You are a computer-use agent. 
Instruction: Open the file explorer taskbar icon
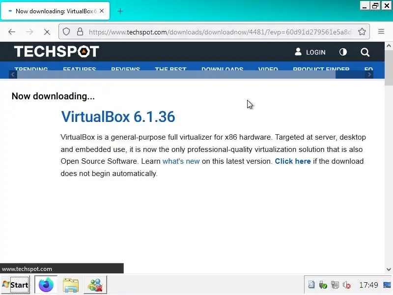(x=71, y=285)
